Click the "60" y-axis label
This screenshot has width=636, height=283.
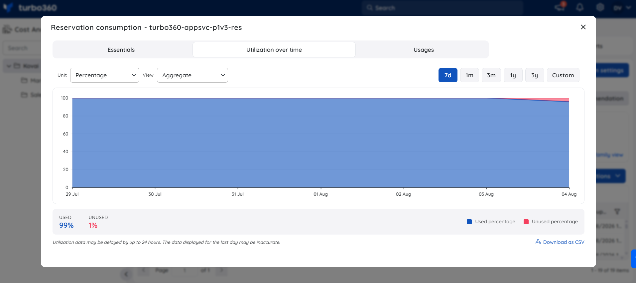tap(65, 134)
